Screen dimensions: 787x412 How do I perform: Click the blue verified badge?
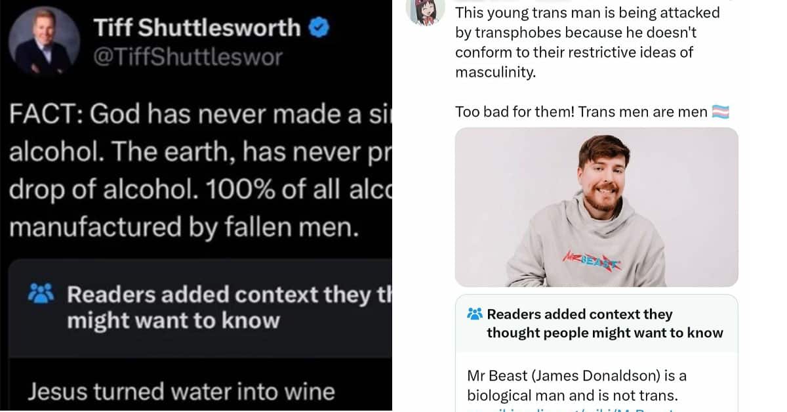[x=319, y=27]
